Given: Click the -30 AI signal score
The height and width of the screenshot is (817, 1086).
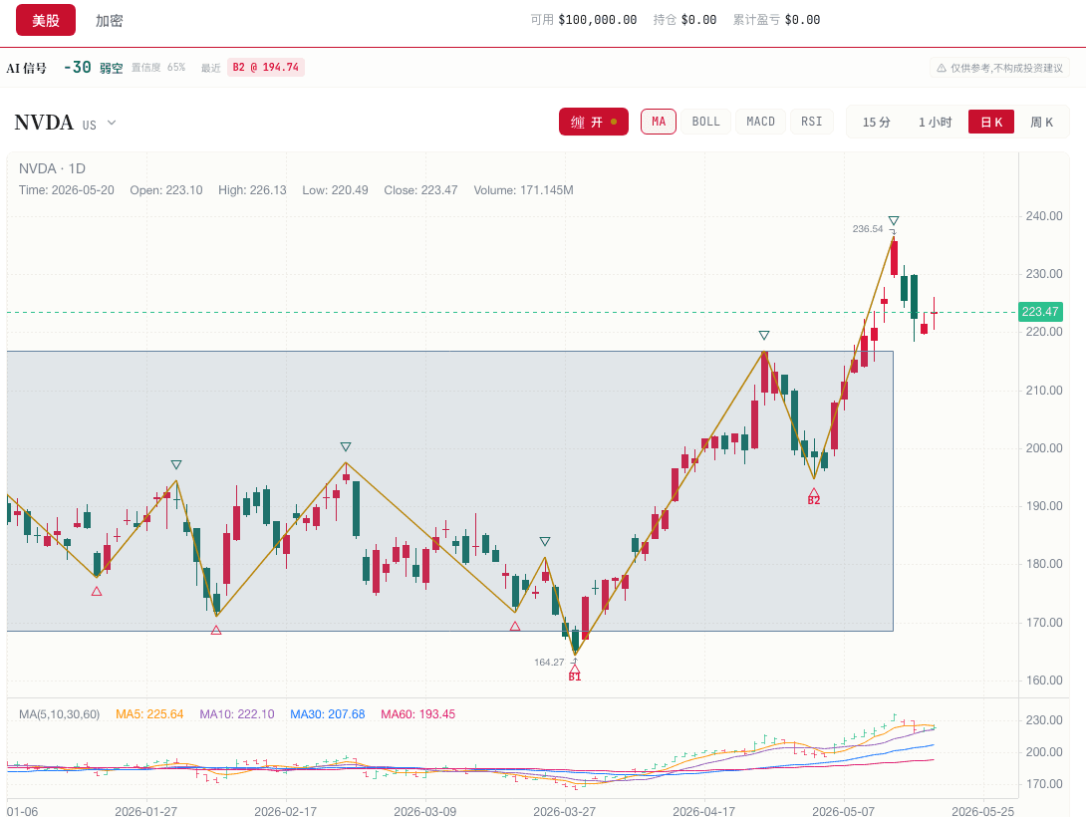Looking at the screenshot, I should click(77, 67).
